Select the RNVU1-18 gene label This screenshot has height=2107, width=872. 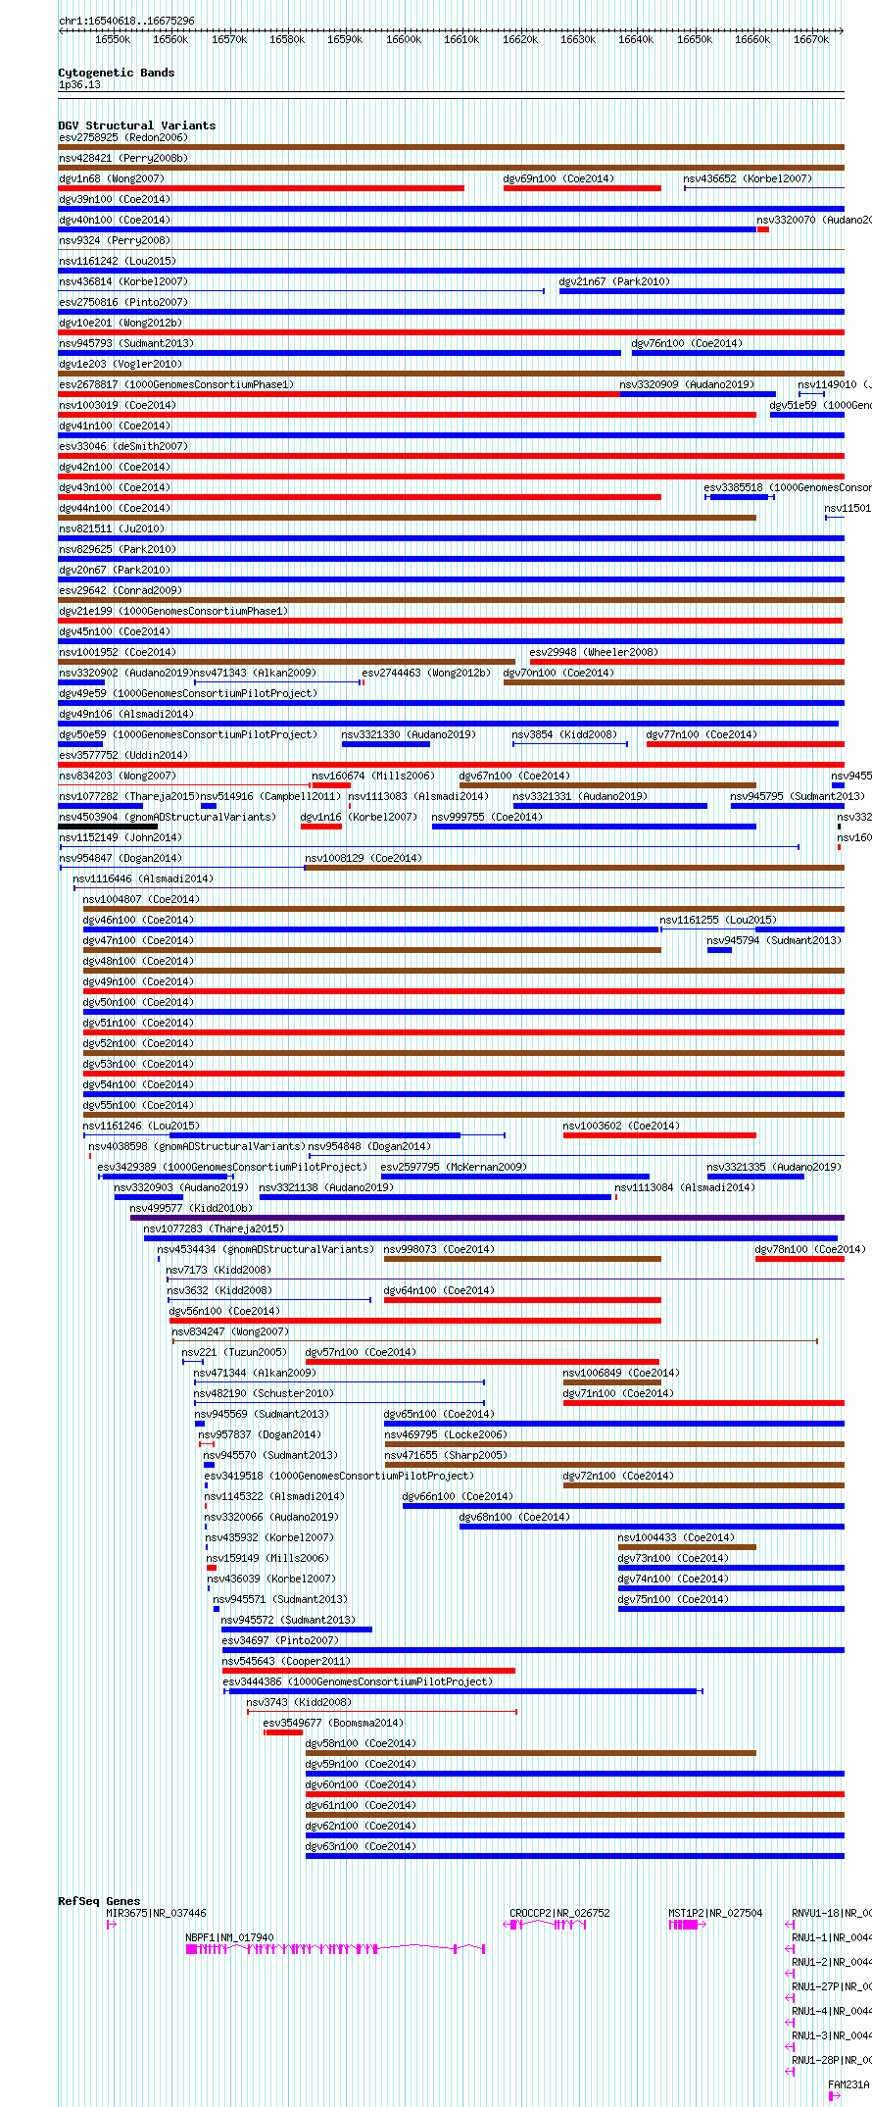coord(831,1913)
